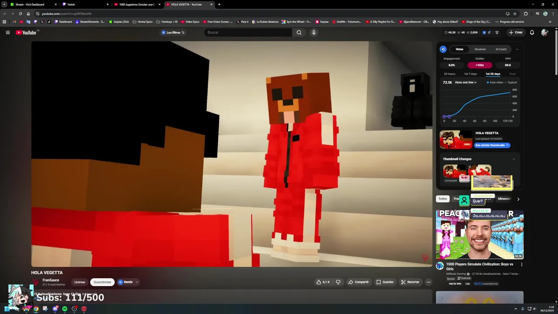The width and height of the screenshot is (558, 314).
Task: Click the Unirme button
Action: click(79, 282)
